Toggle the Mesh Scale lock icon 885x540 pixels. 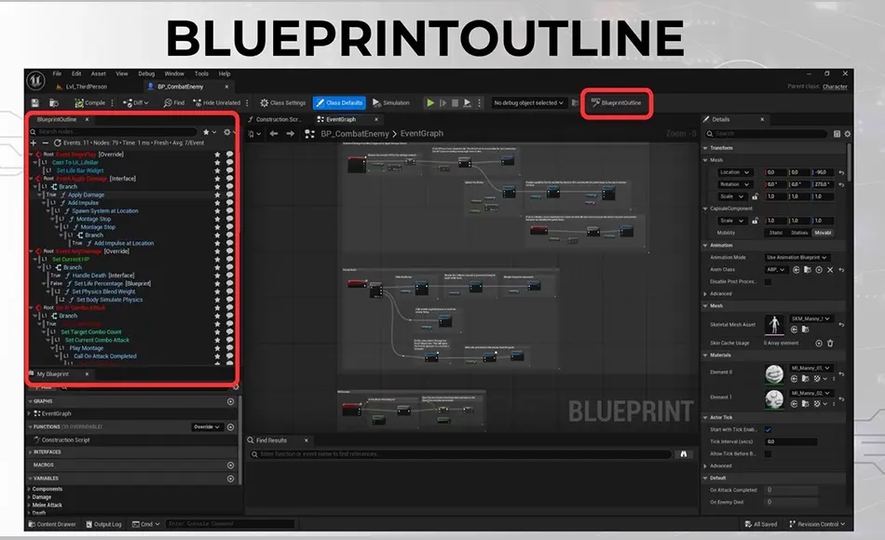coord(755,196)
